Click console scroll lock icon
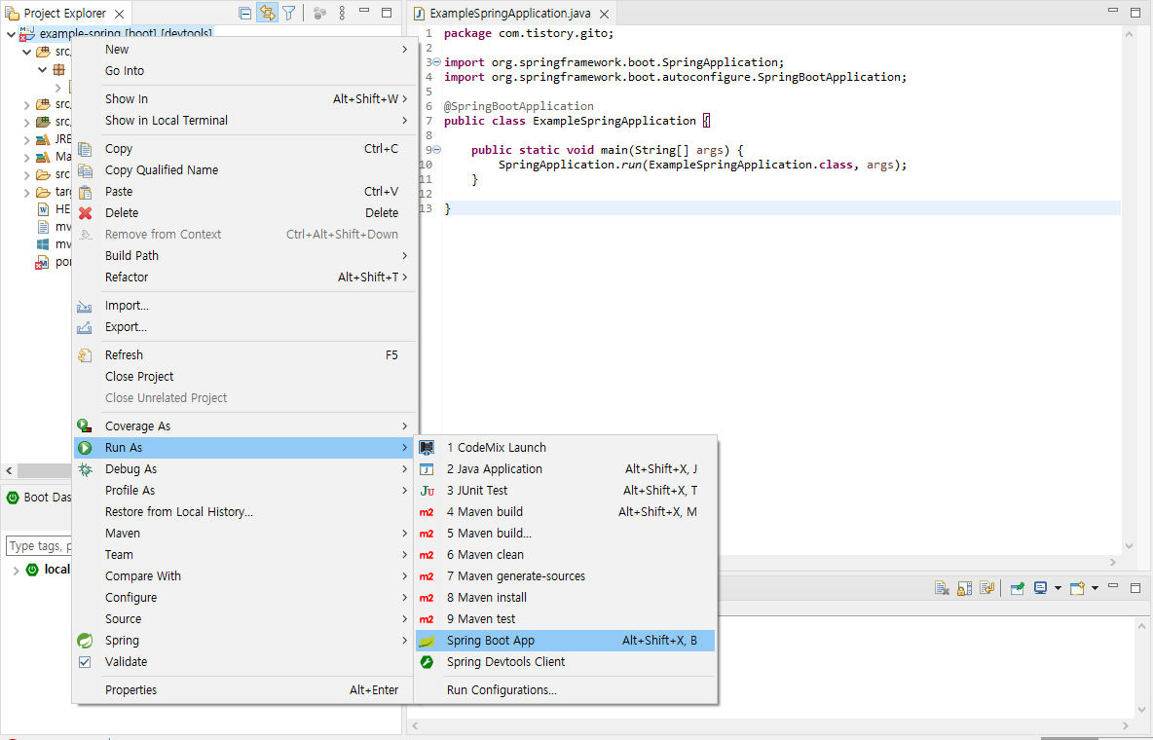 [x=965, y=588]
